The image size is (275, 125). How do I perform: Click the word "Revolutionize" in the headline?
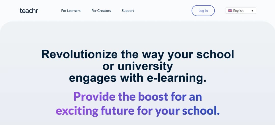[x=79, y=54]
